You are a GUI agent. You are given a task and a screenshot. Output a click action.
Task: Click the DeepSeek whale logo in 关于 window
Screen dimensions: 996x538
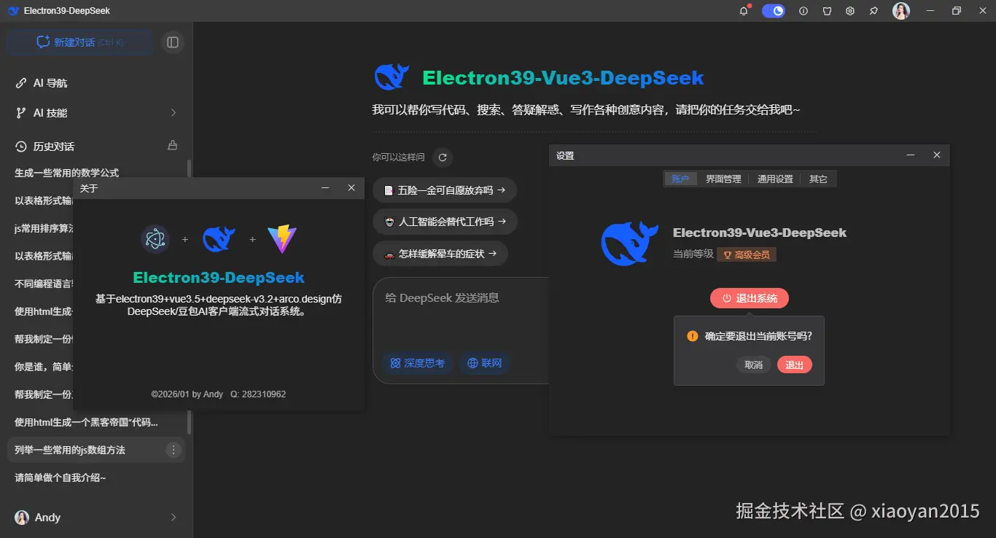[219, 239]
